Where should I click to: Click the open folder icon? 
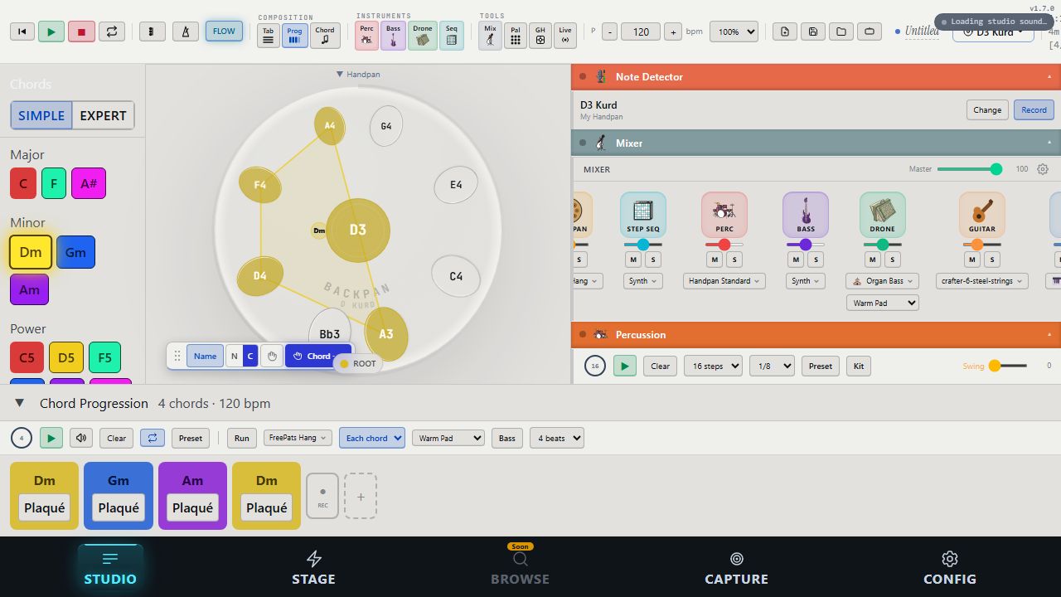click(x=841, y=32)
